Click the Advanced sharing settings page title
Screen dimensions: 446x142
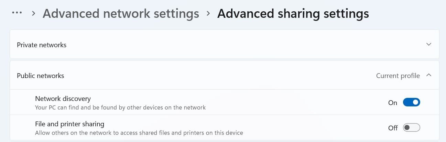pyautogui.click(x=293, y=14)
